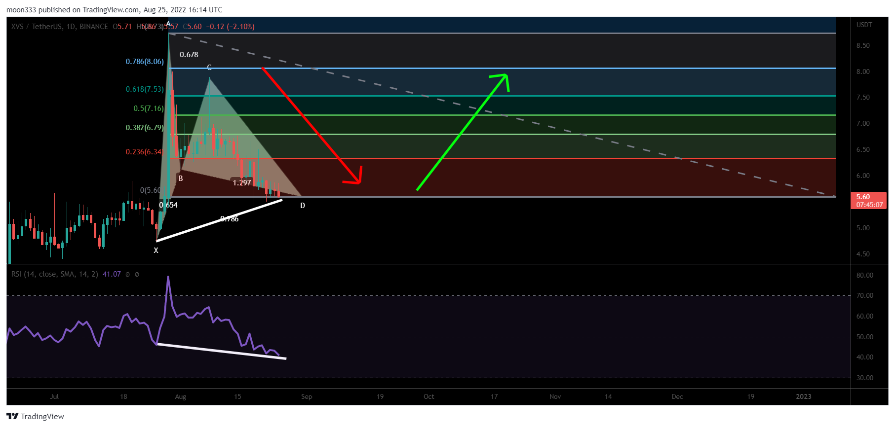Screen dimensions: 895x427
Task: Open the RSI (14, close, SMA, 14, 2) legend
Action: pyautogui.click(x=55, y=274)
